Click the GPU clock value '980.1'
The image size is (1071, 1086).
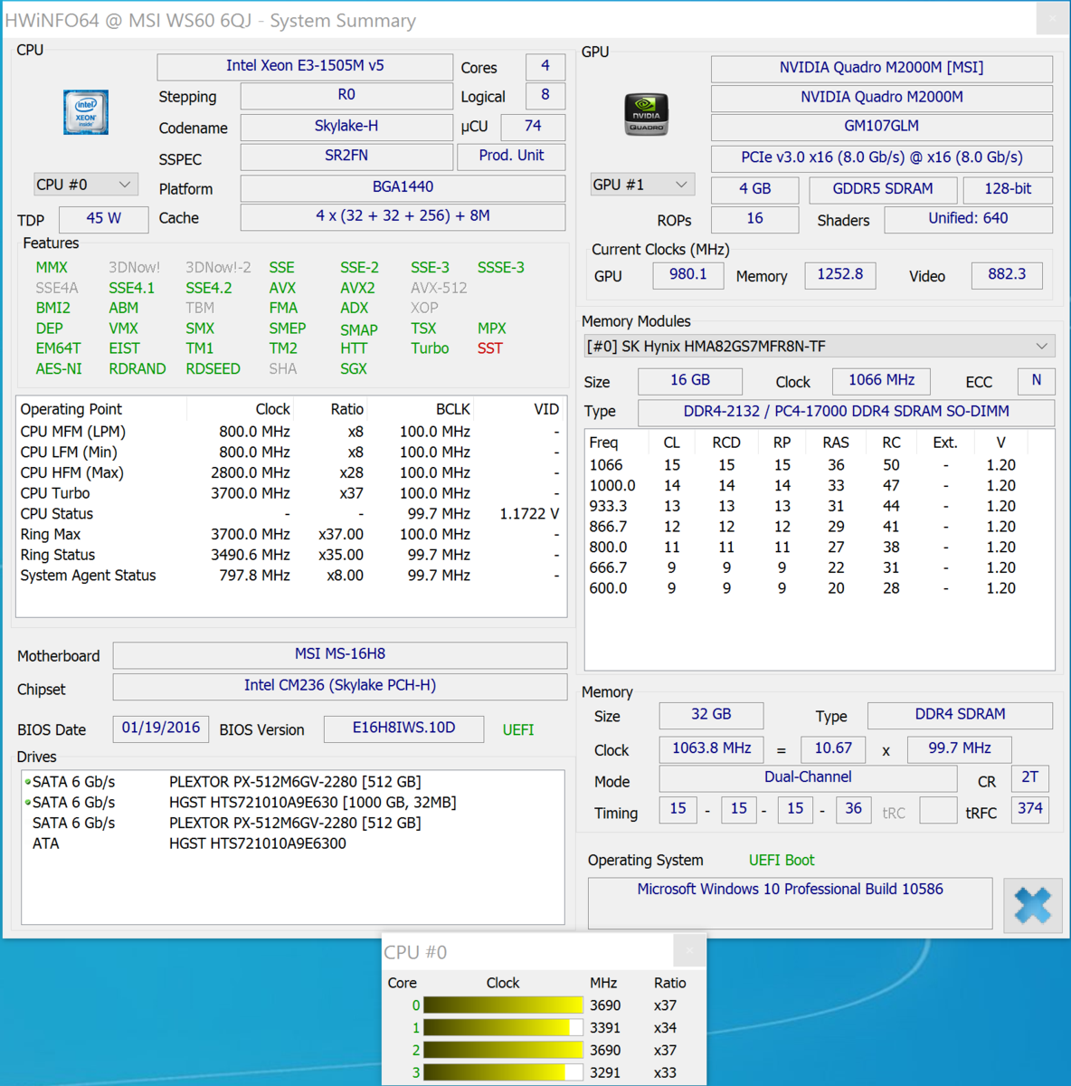point(688,275)
